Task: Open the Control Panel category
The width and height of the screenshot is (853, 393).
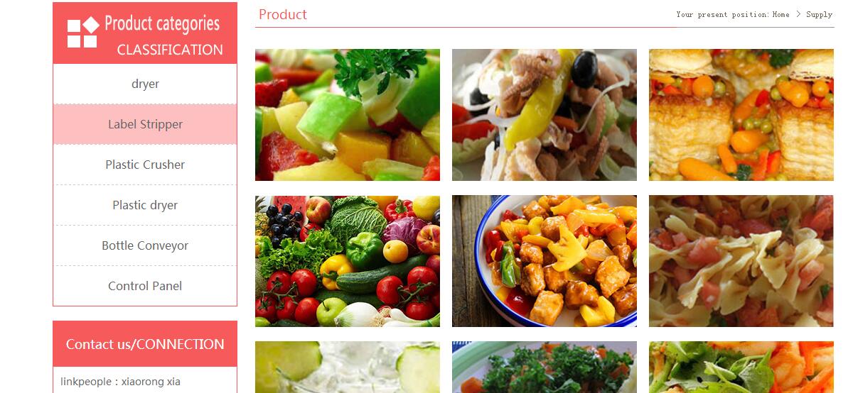Action: [x=145, y=286]
